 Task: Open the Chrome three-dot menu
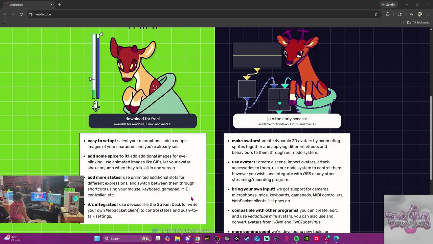[x=428, y=14]
